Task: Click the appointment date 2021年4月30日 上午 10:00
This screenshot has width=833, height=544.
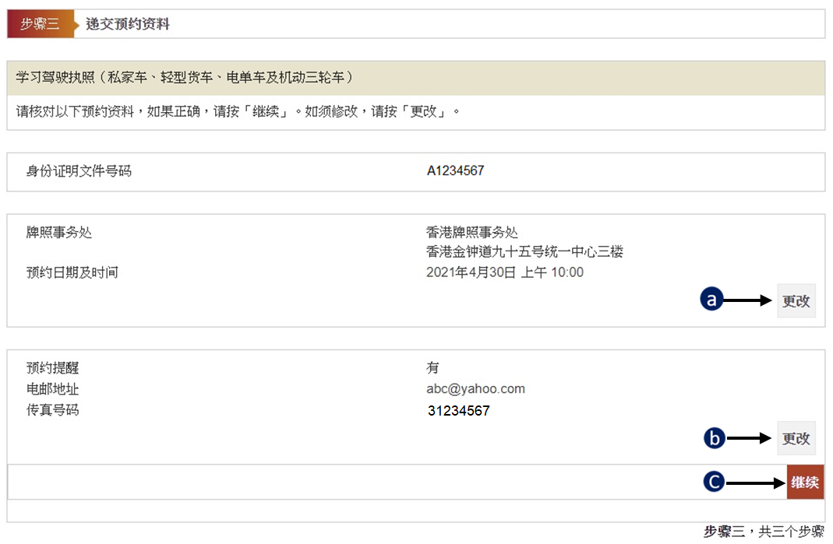Action: coord(505,272)
